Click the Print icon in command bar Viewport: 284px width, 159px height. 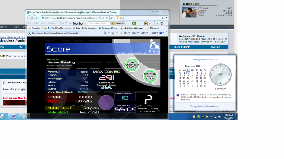pos(125,33)
